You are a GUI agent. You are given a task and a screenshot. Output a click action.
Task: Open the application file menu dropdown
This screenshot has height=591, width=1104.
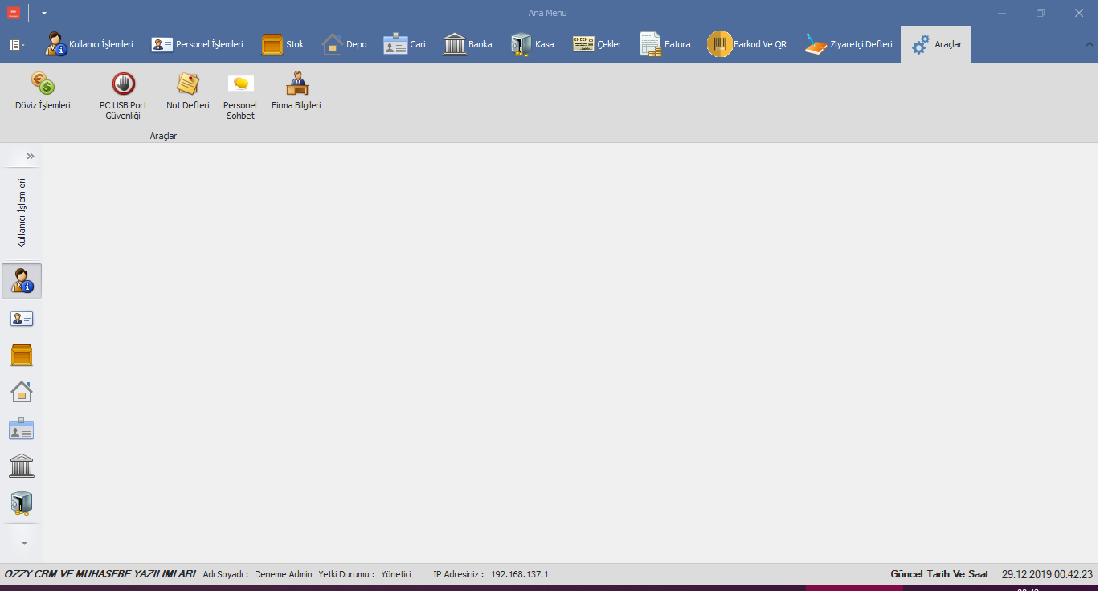click(17, 45)
